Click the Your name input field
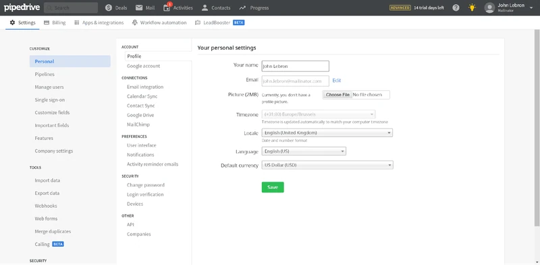 click(x=295, y=66)
